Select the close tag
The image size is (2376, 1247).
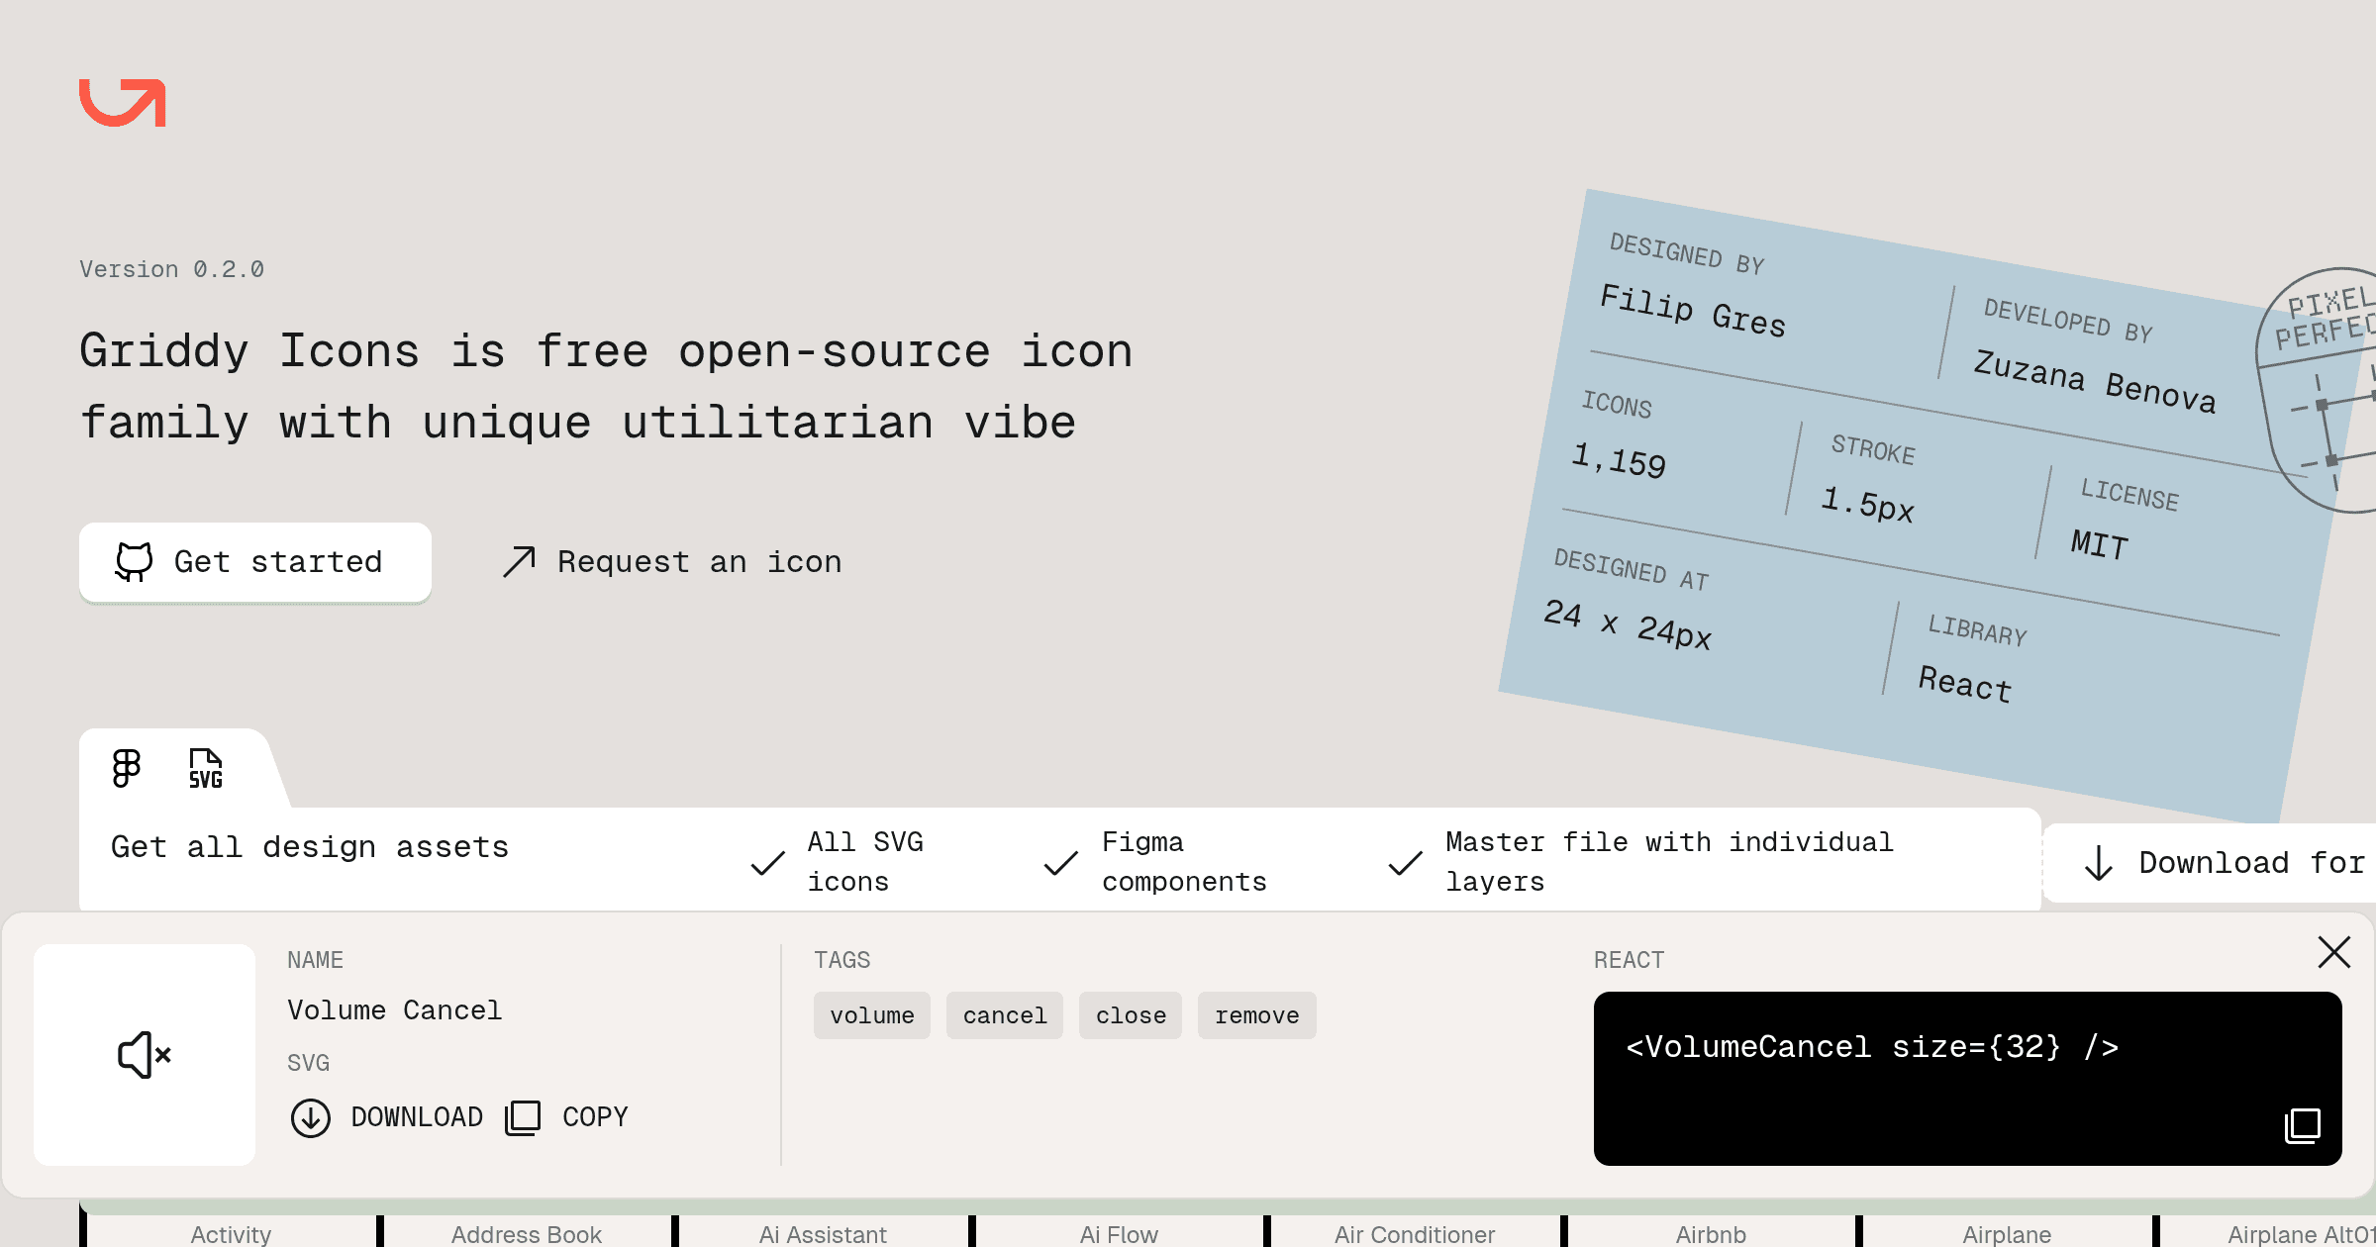pos(1131,1015)
